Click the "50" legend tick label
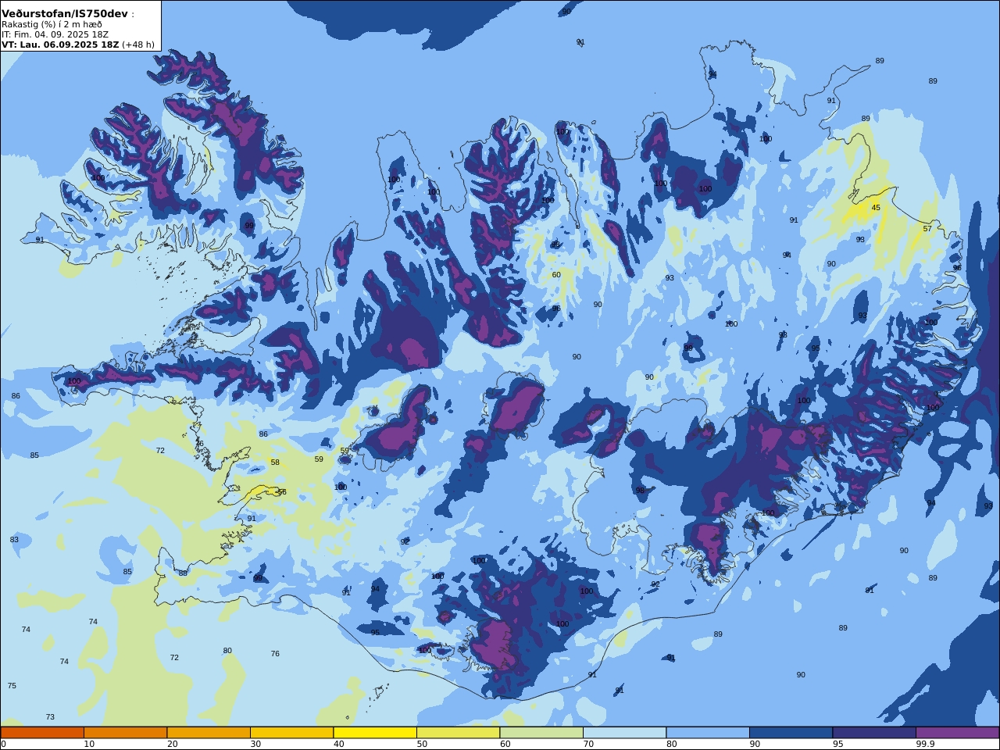1000x750 pixels. tap(422, 744)
